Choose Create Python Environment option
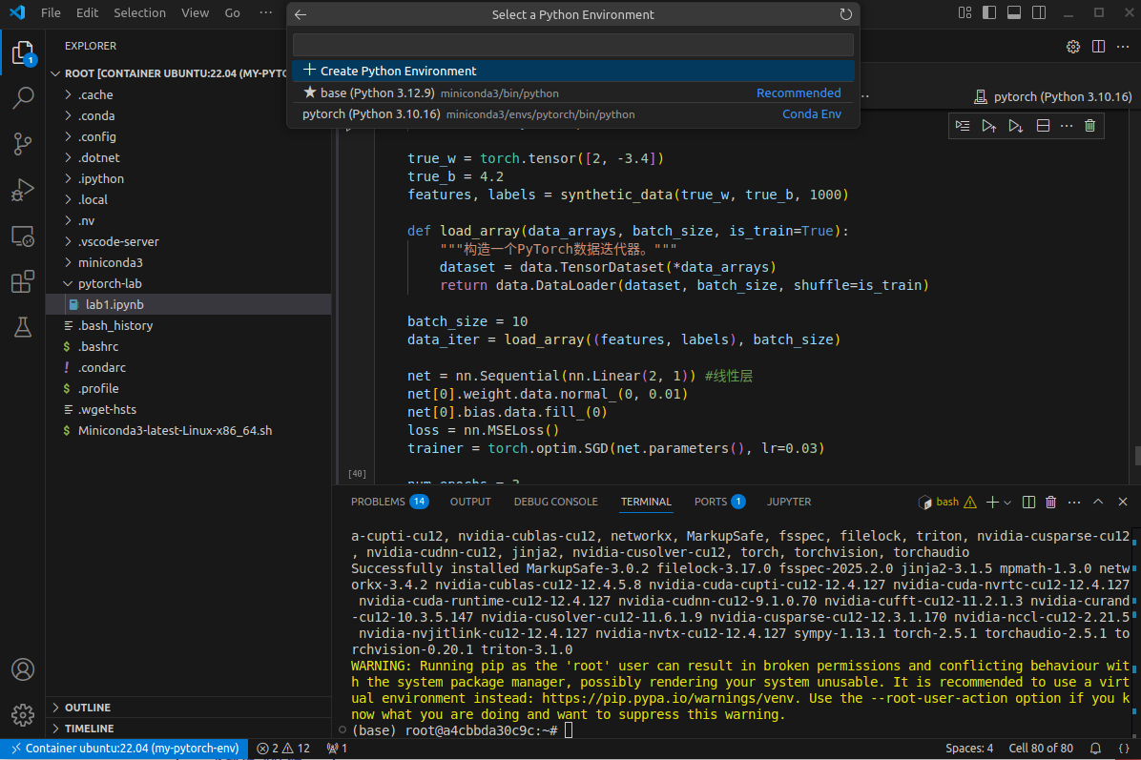 click(x=398, y=72)
